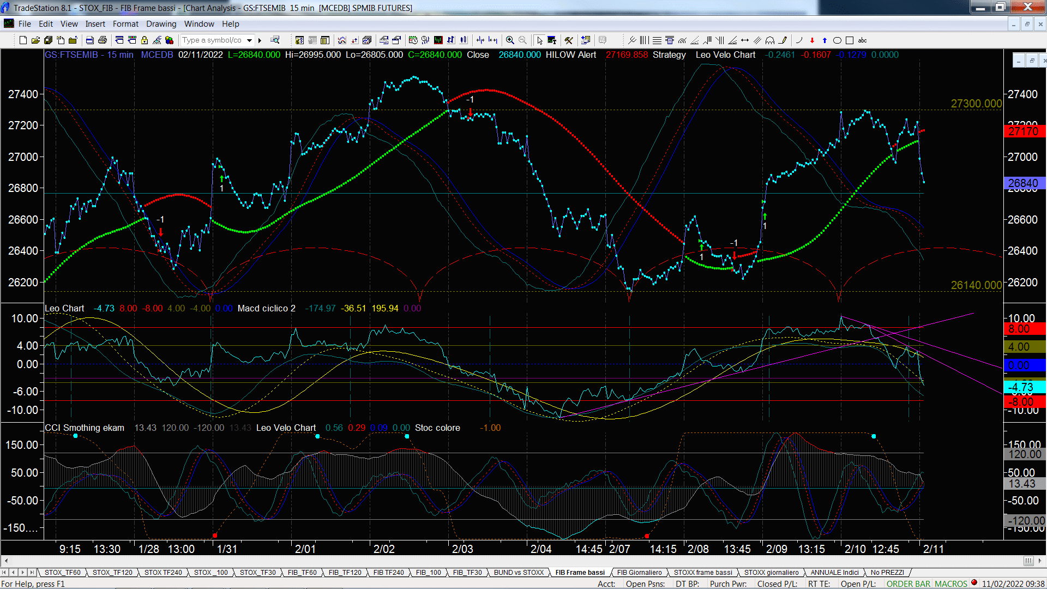The width and height of the screenshot is (1047, 589).
Task: Click the New document icon
Action: pyautogui.click(x=23, y=40)
